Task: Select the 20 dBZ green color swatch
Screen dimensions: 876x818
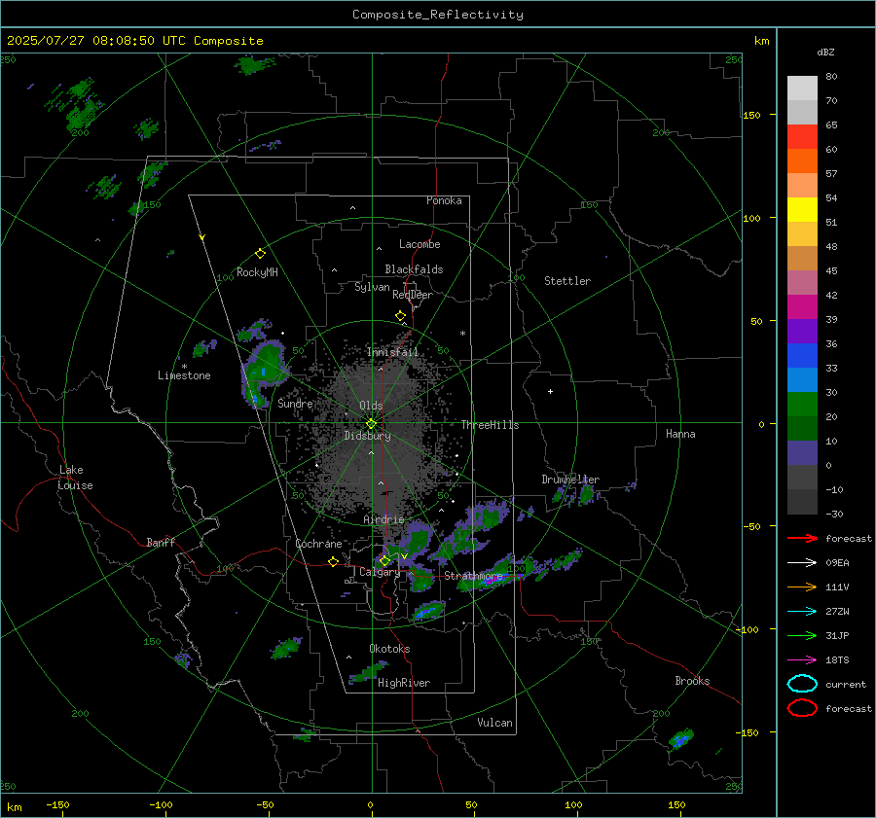Action: pyautogui.click(x=802, y=405)
